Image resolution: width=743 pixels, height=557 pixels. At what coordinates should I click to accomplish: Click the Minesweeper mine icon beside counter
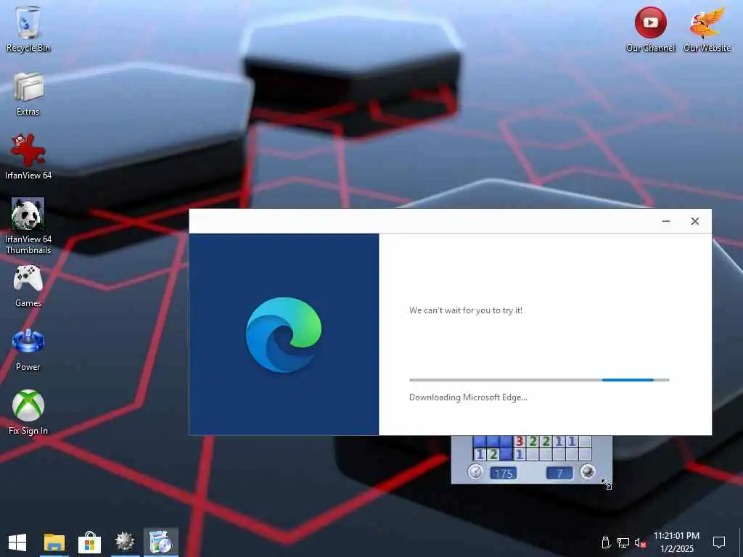[588, 471]
